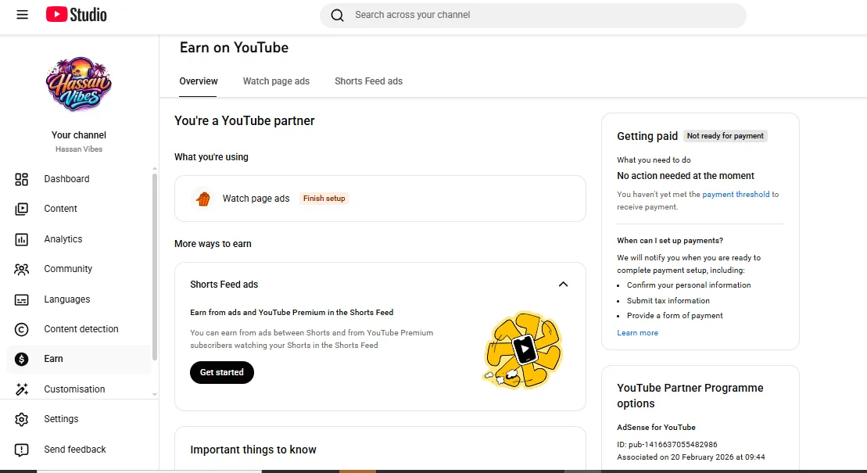Open the payment threshold link
The height and width of the screenshot is (473, 867).
[x=736, y=194]
